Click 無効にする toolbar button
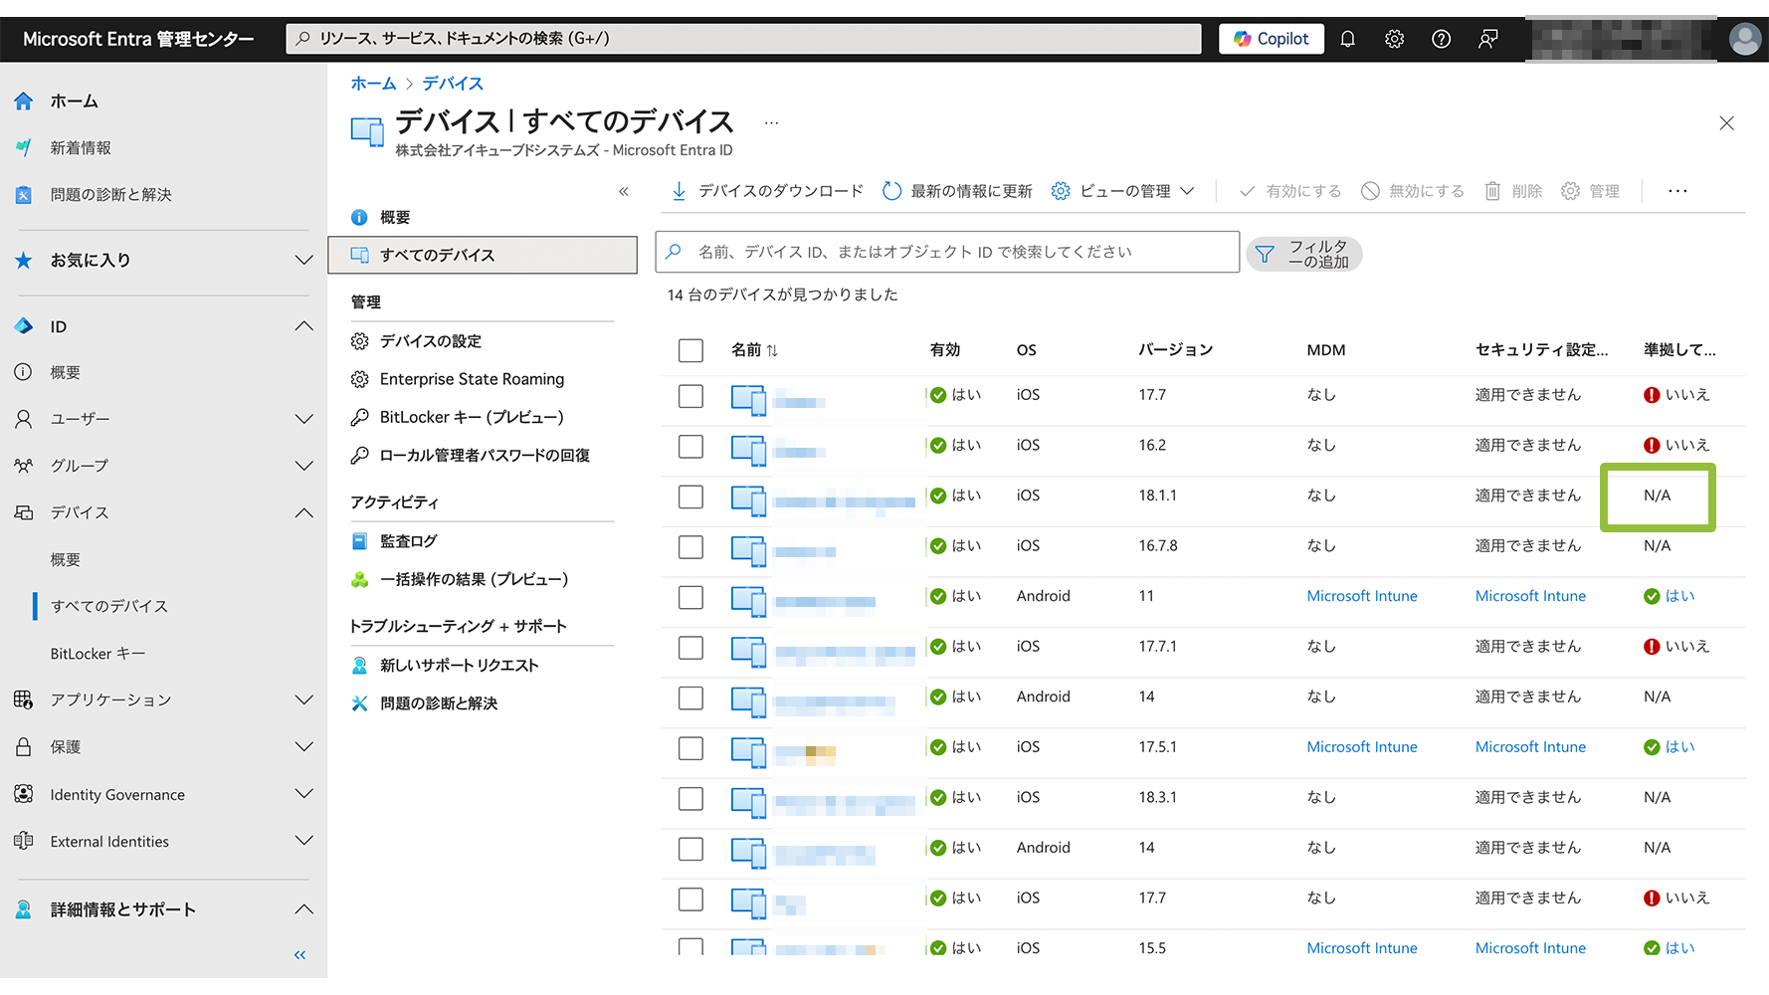The image size is (1769, 995). [x=1413, y=191]
